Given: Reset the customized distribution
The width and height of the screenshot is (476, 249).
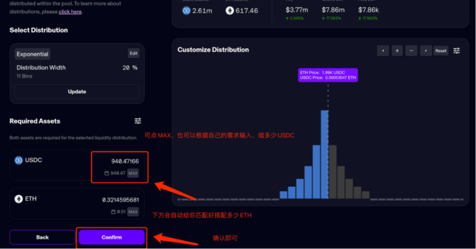Looking at the screenshot, I should click(441, 51).
